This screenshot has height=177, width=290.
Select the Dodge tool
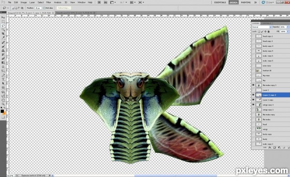coord(3,71)
